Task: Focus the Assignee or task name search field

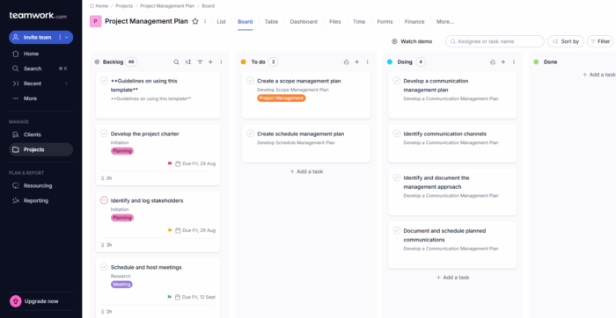Action: click(x=495, y=41)
